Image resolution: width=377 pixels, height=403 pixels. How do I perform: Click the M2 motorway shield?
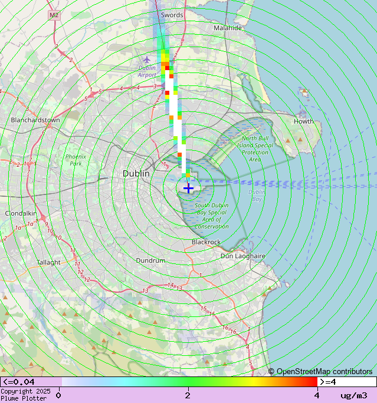(x=54, y=15)
